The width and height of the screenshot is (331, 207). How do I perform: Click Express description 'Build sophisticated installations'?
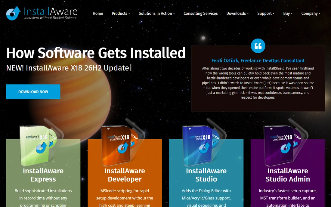pyautogui.click(x=43, y=191)
